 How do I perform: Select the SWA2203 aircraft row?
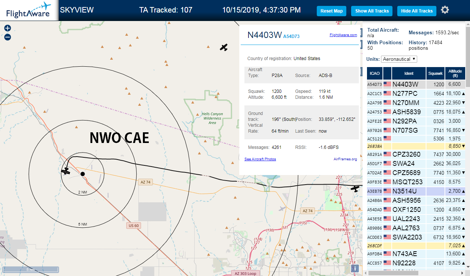(x=416, y=237)
